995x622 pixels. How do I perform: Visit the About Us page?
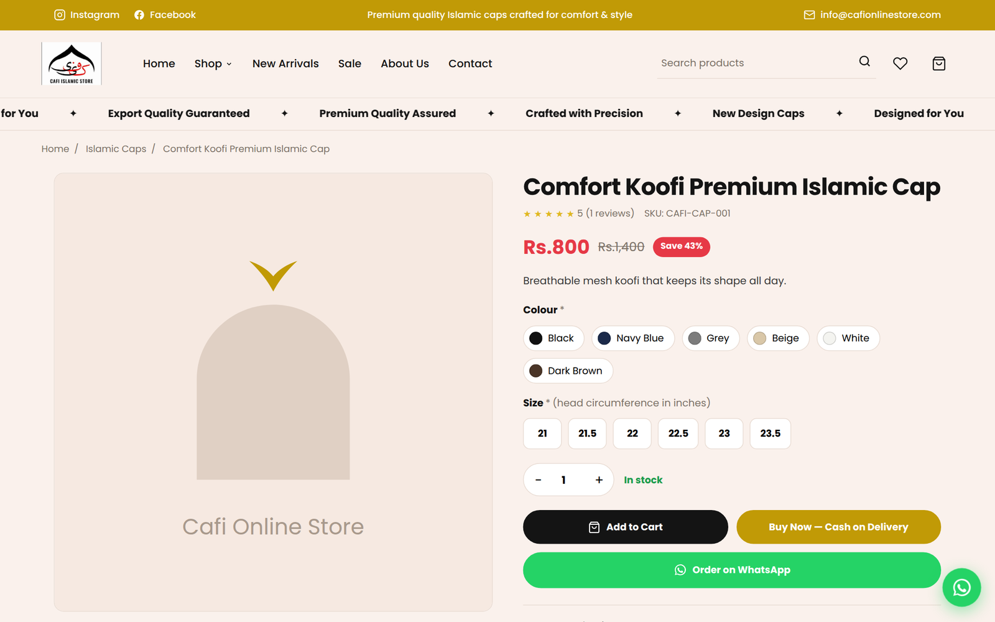click(405, 63)
